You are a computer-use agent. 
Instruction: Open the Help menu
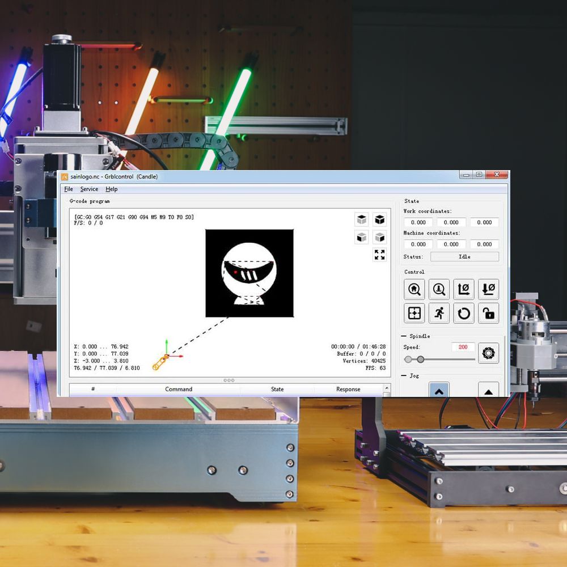pos(111,189)
